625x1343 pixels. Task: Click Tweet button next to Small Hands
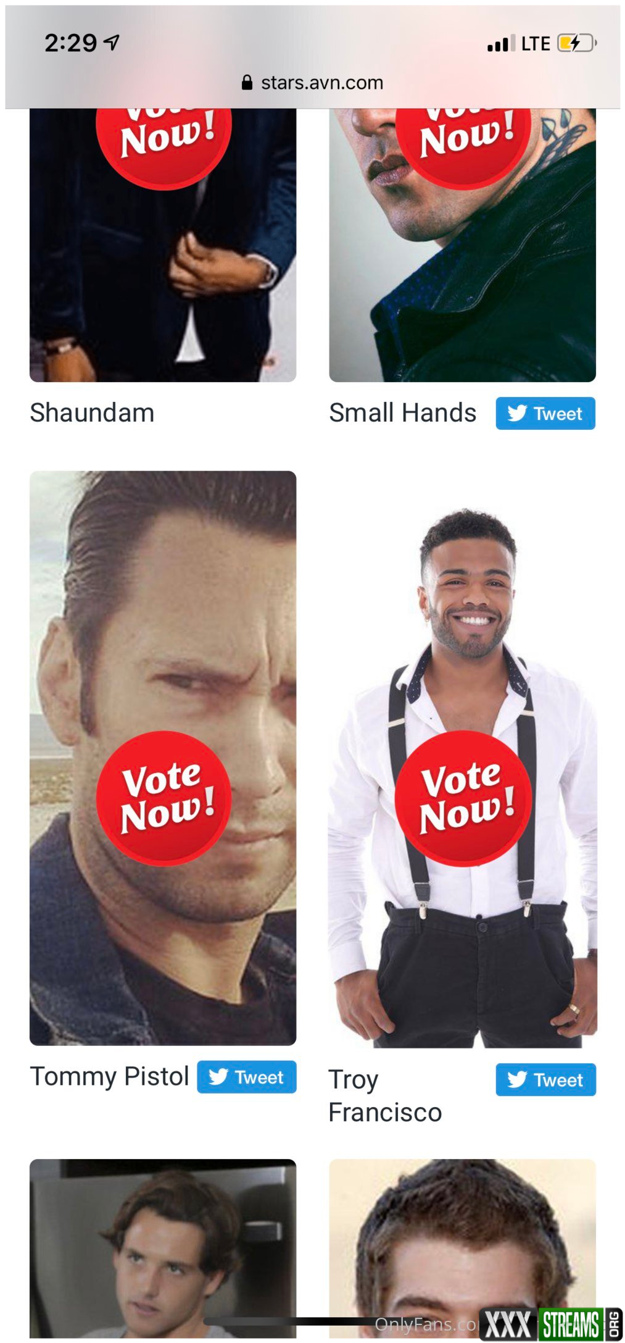[545, 413]
